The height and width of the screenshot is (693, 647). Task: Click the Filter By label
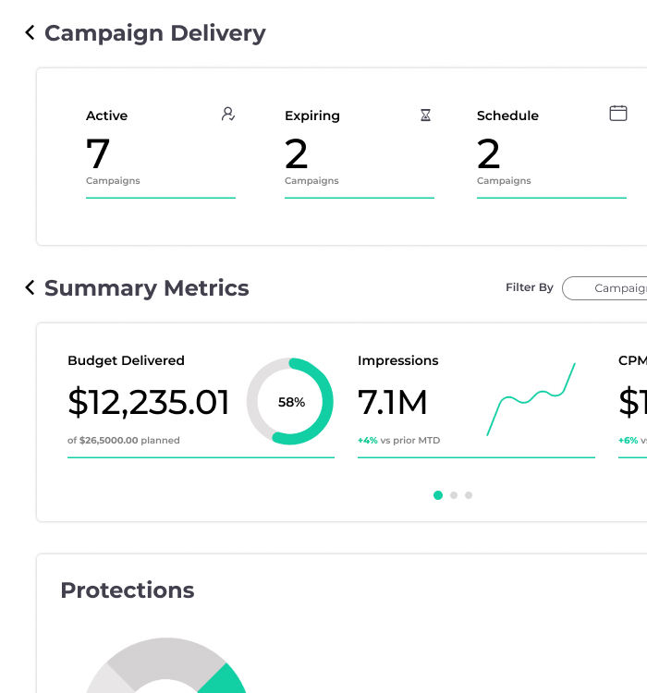[530, 287]
